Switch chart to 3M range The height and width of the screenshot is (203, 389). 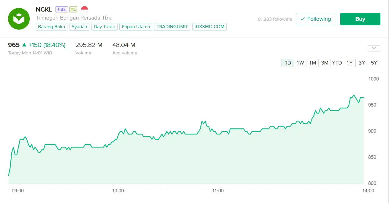pyautogui.click(x=325, y=63)
